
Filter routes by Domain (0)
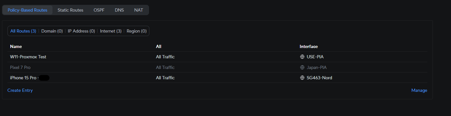point(52,31)
